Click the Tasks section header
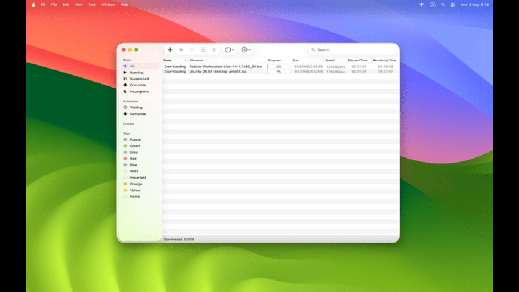 (127, 60)
